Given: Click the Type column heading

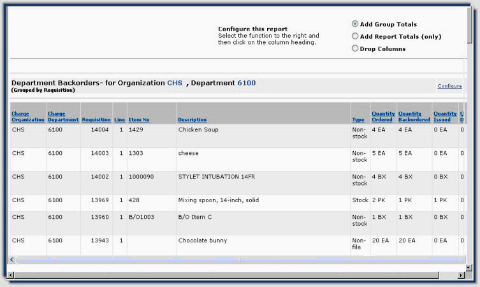Looking at the screenshot, I should tap(358, 120).
